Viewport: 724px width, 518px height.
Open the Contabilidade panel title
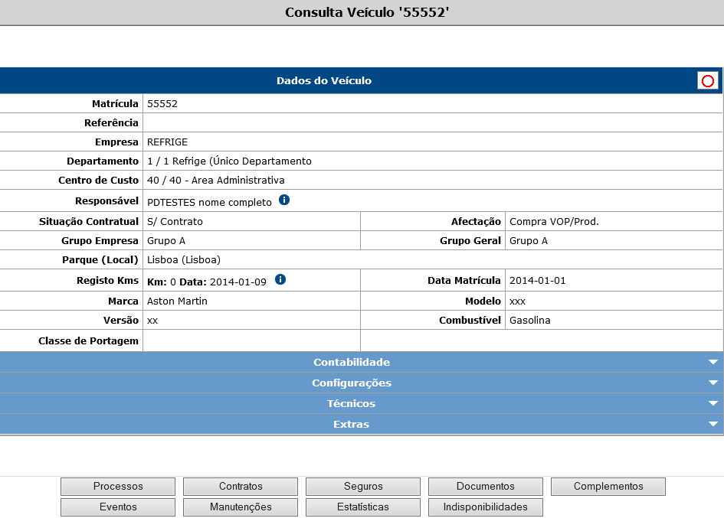pos(352,362)
